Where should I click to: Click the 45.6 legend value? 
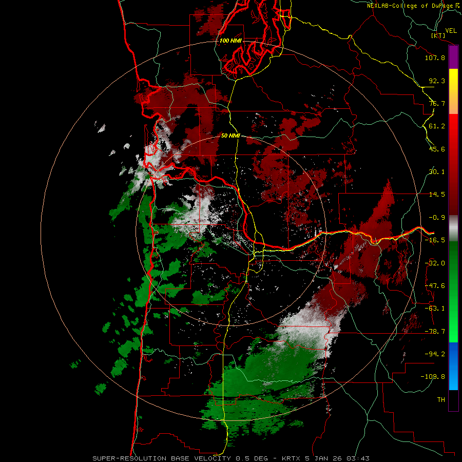437,149
